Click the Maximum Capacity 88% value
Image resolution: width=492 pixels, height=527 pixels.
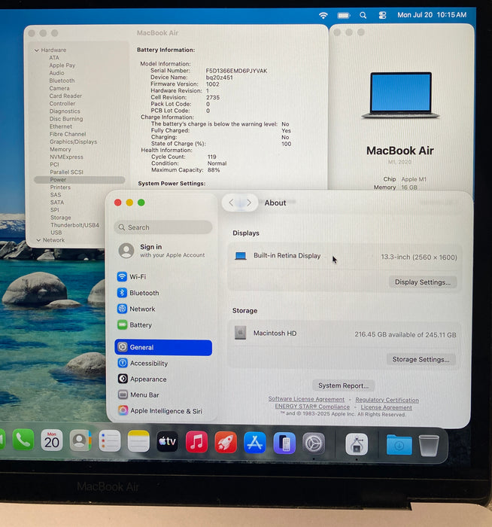coord(214,170)
